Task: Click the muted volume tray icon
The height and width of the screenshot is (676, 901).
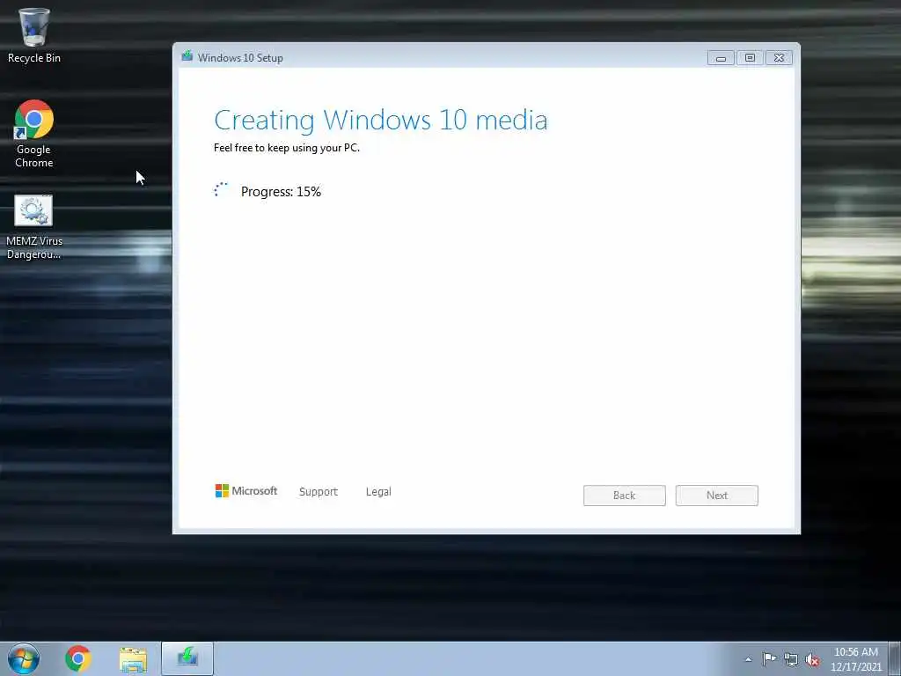Action: 812,659
